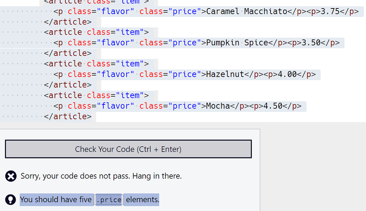Click the lightbulb hint icon
The height and width of the screenshot is (211, 366).
tap(11, 200)
